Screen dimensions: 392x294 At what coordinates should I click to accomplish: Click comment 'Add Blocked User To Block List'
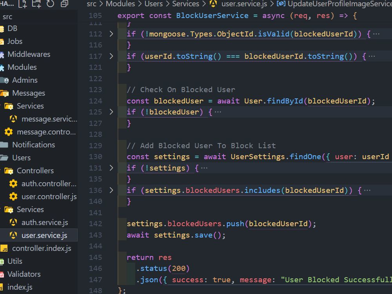201,145
